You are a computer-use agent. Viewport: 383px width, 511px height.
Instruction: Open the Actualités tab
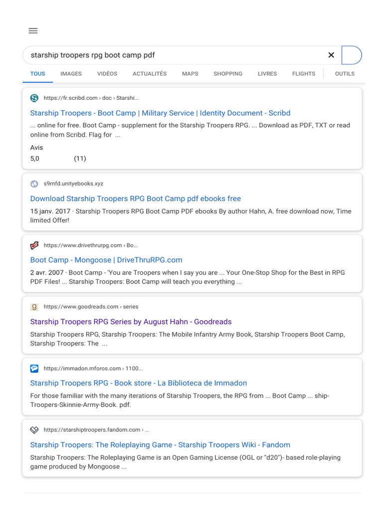[x=150, y=74]
